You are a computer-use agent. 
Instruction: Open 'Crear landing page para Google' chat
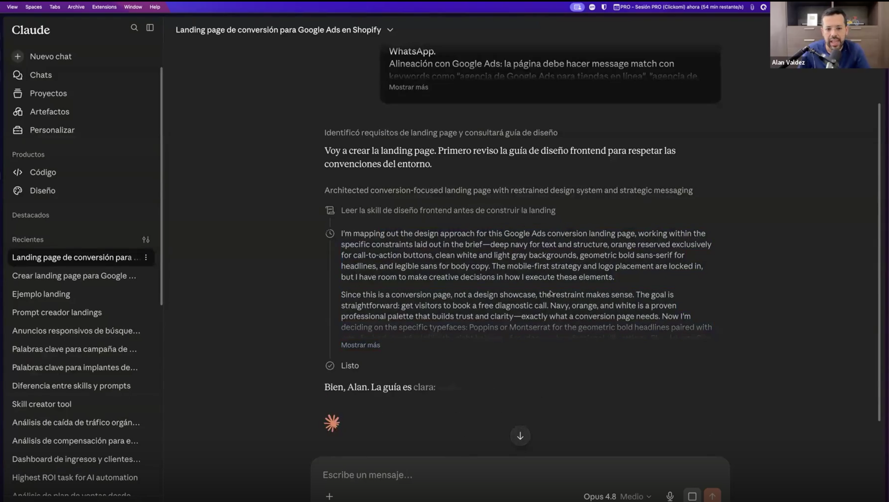pos(74,276)
